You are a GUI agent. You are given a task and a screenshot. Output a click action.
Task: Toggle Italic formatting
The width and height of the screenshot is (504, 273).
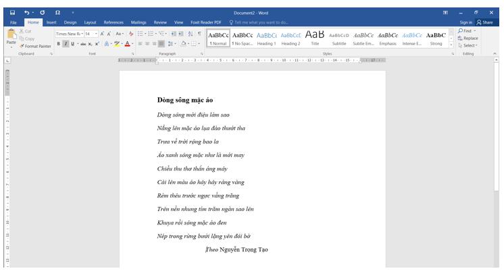[66, 44]
